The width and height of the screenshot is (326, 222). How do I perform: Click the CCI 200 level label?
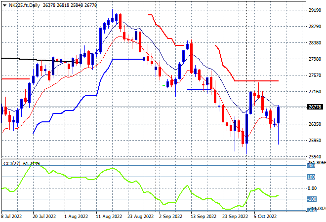(311, 166)
